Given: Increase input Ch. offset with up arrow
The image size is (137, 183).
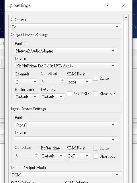Looking at the screenshot, I should [x=36, y=154].
